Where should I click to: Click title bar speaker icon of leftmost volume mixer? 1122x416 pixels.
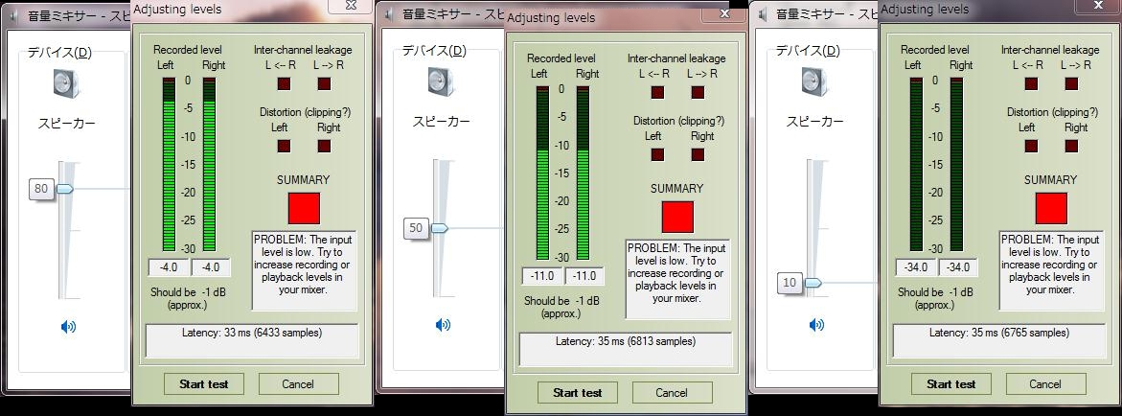pos(13,15)
